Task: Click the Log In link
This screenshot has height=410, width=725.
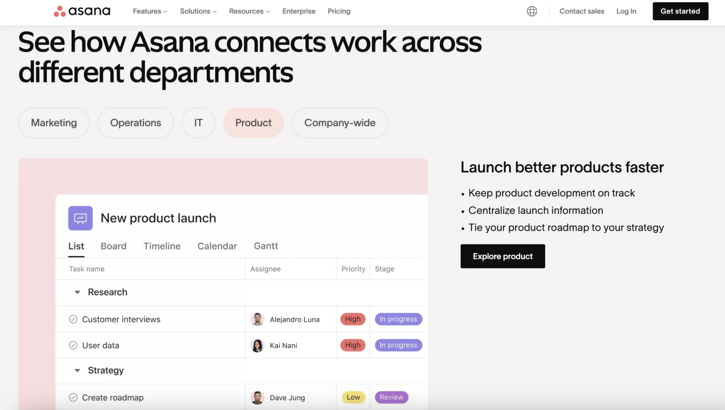Action: pos(626,11)
